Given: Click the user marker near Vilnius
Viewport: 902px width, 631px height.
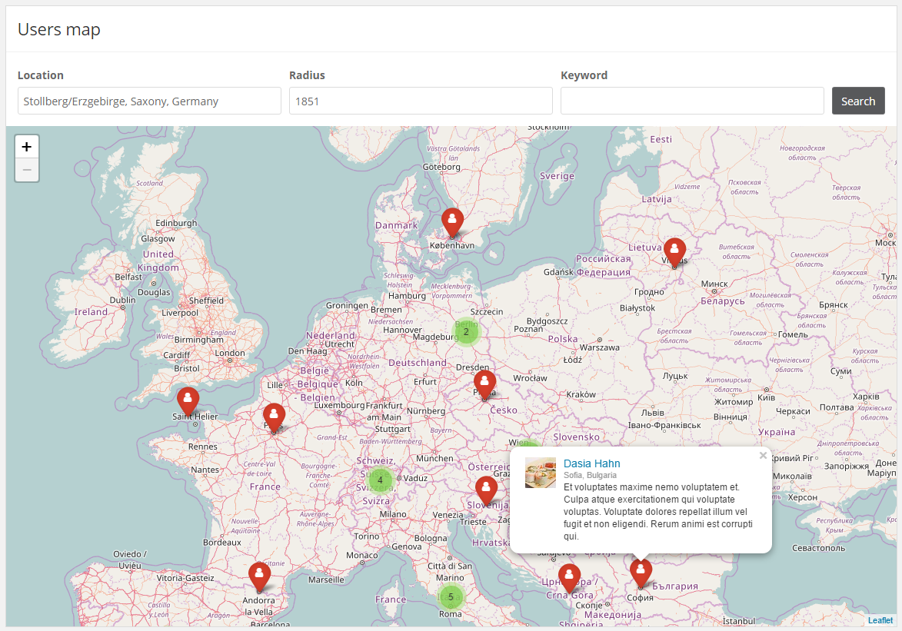Looking at the screenshot, I should click(x=674, y=251).
